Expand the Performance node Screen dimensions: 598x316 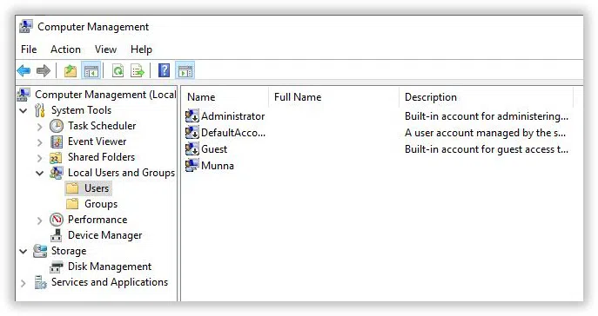coord(40,221)
